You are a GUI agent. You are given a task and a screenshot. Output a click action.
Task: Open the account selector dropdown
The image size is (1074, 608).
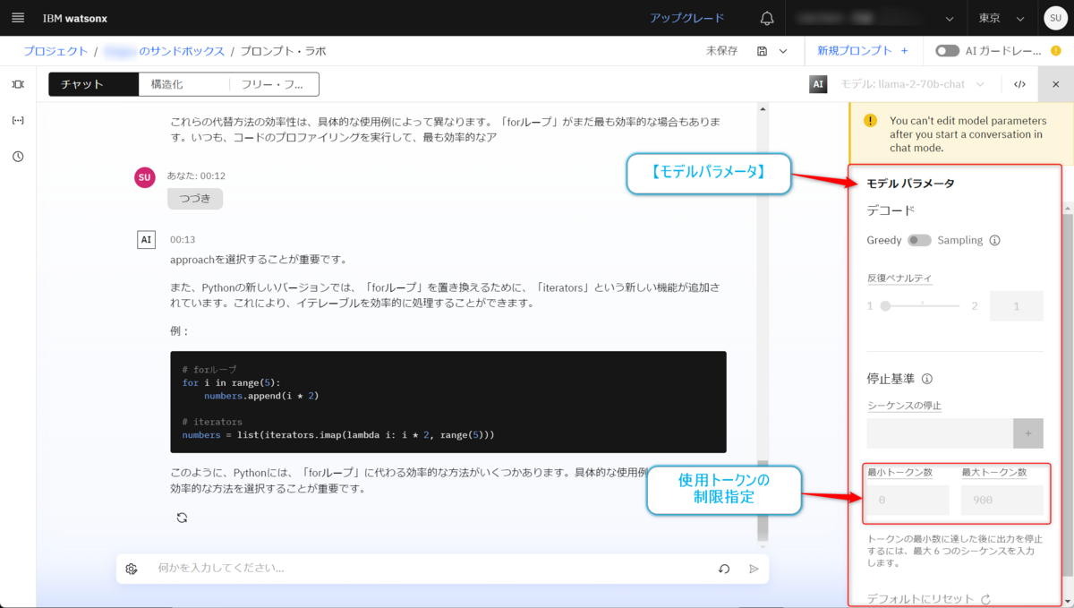pyautogui.click(x=876, y=18)
